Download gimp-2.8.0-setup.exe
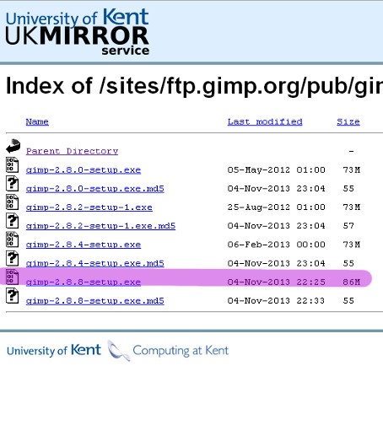 [x=84, y=170]
